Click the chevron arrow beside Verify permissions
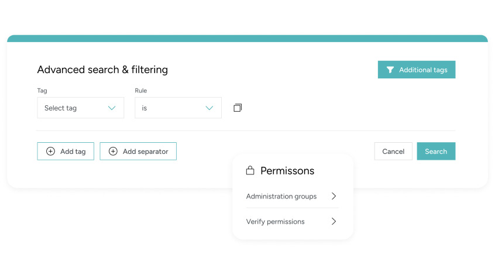The width and height of the screenshot is (495, 278). (334, 222)
